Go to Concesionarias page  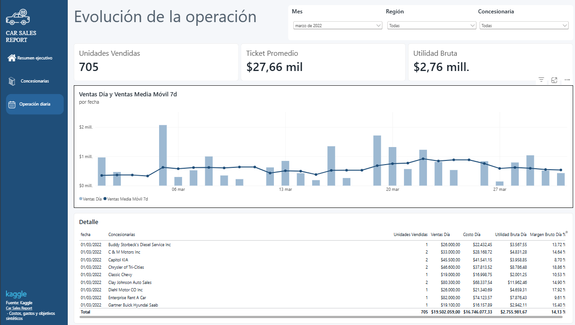[x=35, y=81]
